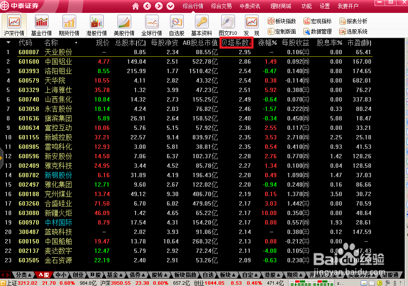Switch to the 创业 tab
This screenshot has width=408, height=286.
tap(78, 275)
